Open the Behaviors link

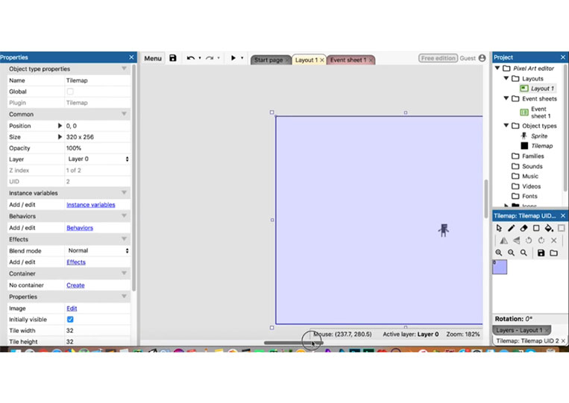click(x=80, y=228)
